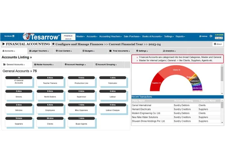Open the Accounts dropdown in top navbar
The image size is (225, 168).
(x=92, y=36)
